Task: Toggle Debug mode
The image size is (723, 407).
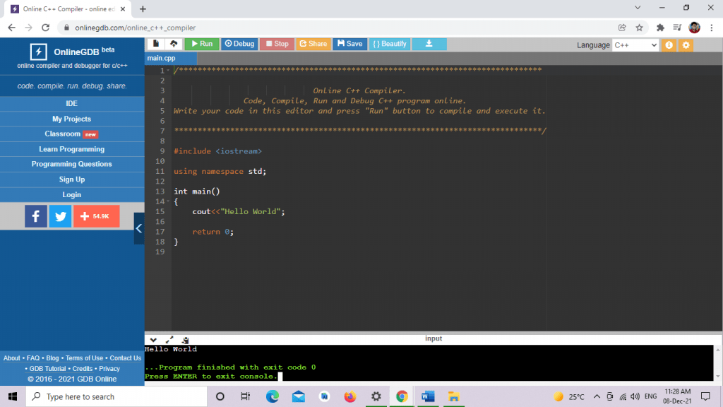Action: 239,44
